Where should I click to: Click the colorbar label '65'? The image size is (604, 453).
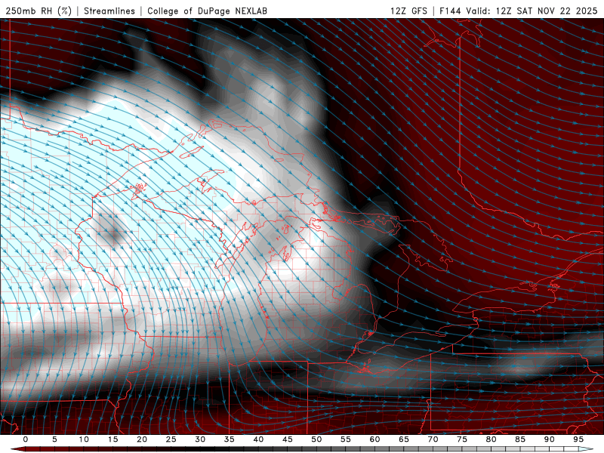tap(404, 439)
